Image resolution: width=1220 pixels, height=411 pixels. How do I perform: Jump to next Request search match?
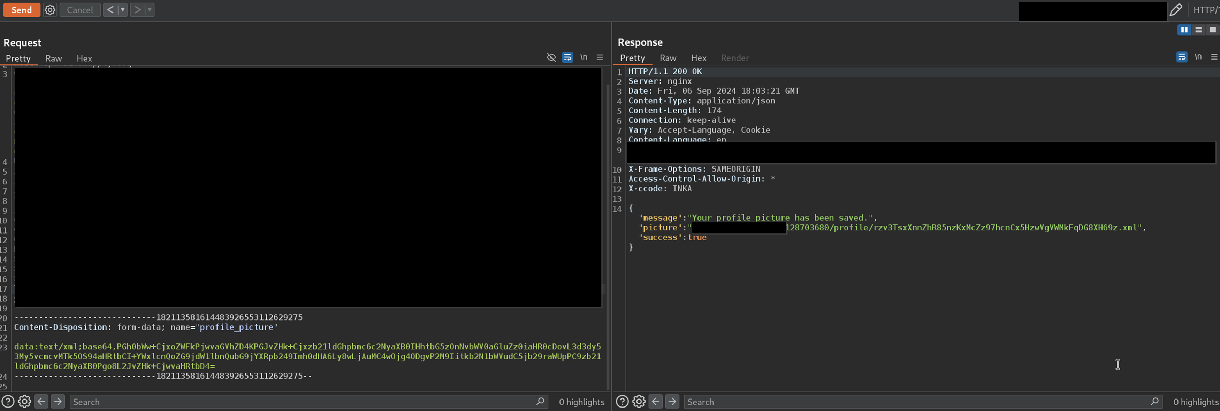[58, 402]
